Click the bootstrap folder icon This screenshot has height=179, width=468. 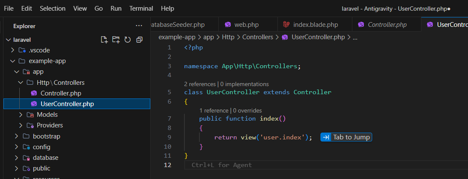[x=26, y=136]
